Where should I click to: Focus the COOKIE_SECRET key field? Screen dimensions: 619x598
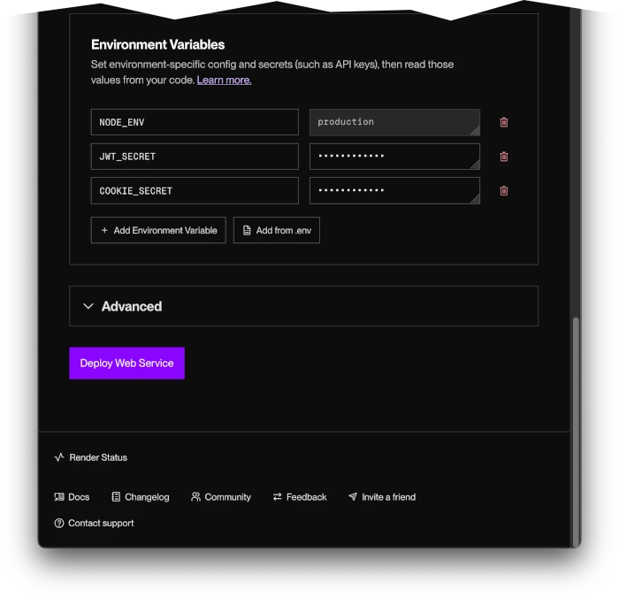[195, 191]
